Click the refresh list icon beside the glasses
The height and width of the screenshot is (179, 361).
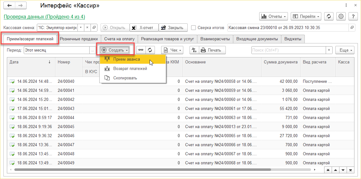[x=151, y=50]
